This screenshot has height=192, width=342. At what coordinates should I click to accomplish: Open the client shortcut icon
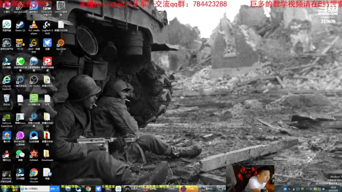point(34,46)
